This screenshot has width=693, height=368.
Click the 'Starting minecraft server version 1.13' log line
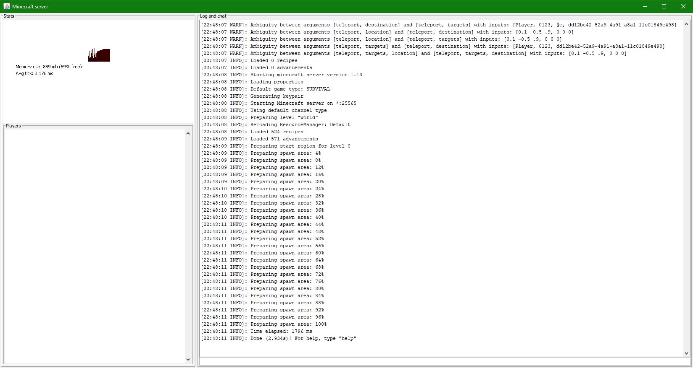[282, 75]
